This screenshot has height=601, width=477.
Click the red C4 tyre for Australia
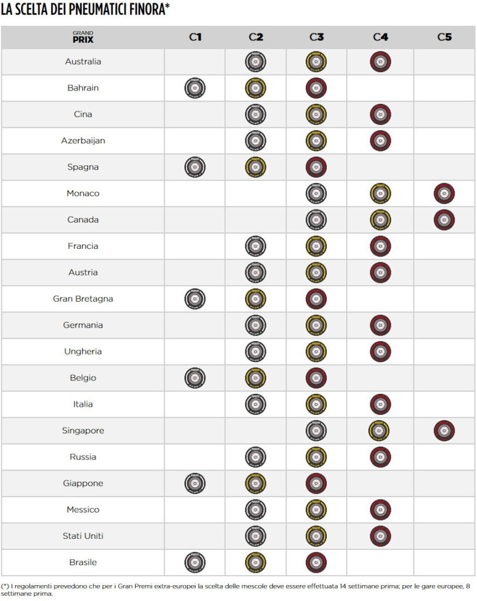point(380,62)
